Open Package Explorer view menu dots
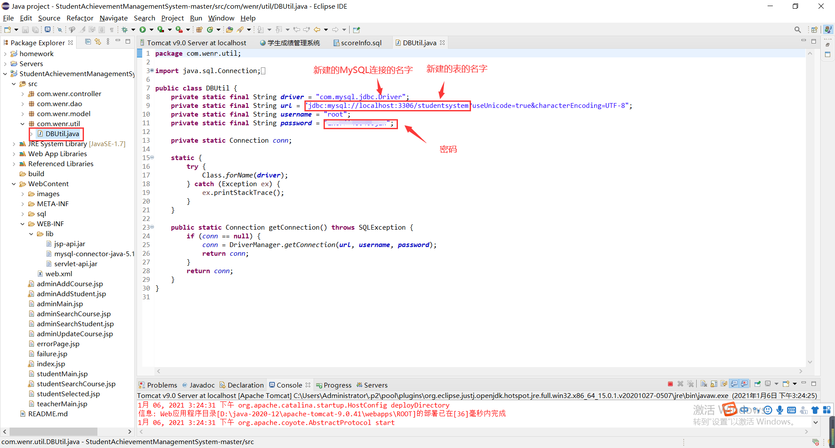835x448 pixels. (108, 42)
